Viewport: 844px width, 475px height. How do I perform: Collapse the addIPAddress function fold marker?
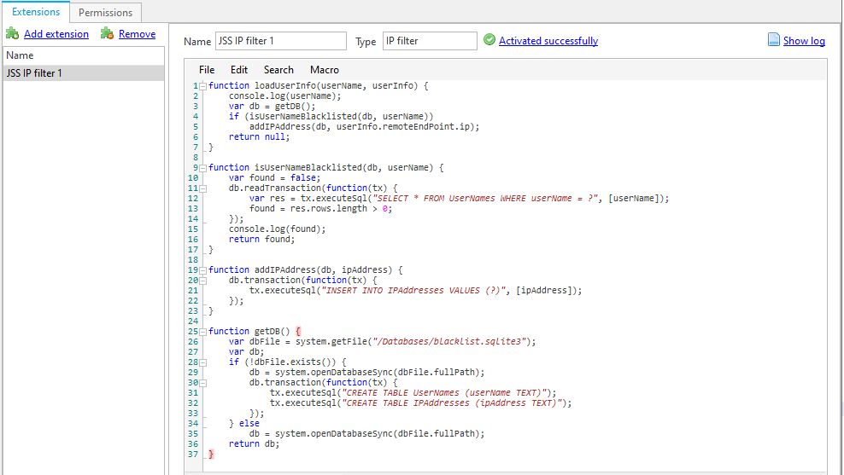pyautogui.click(x=202, y=270)
